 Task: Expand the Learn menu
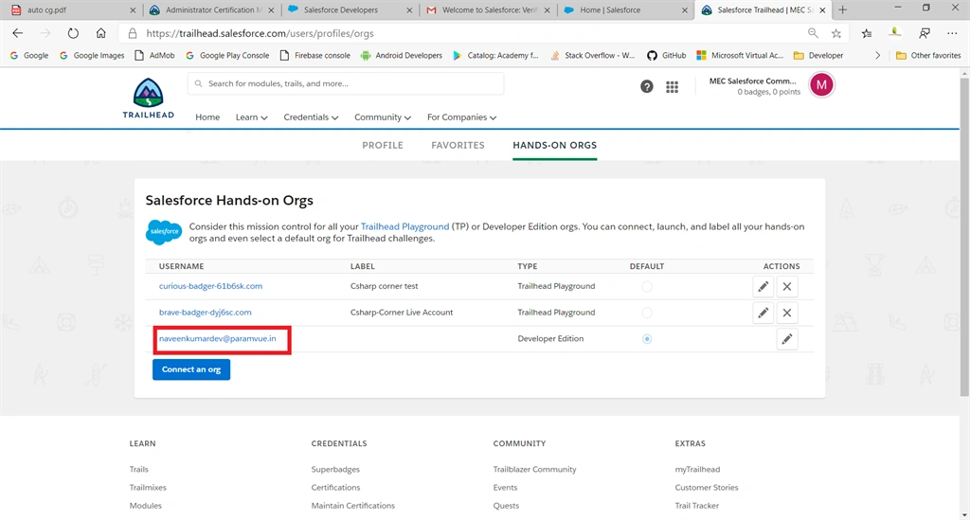click(251, 117)
